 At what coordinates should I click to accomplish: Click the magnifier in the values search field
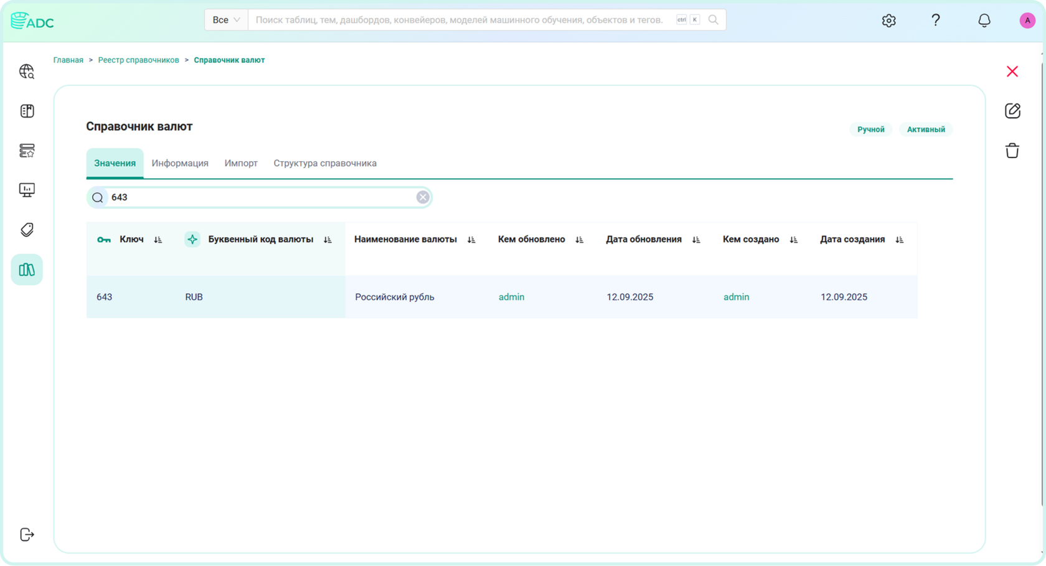click(98, 197)
